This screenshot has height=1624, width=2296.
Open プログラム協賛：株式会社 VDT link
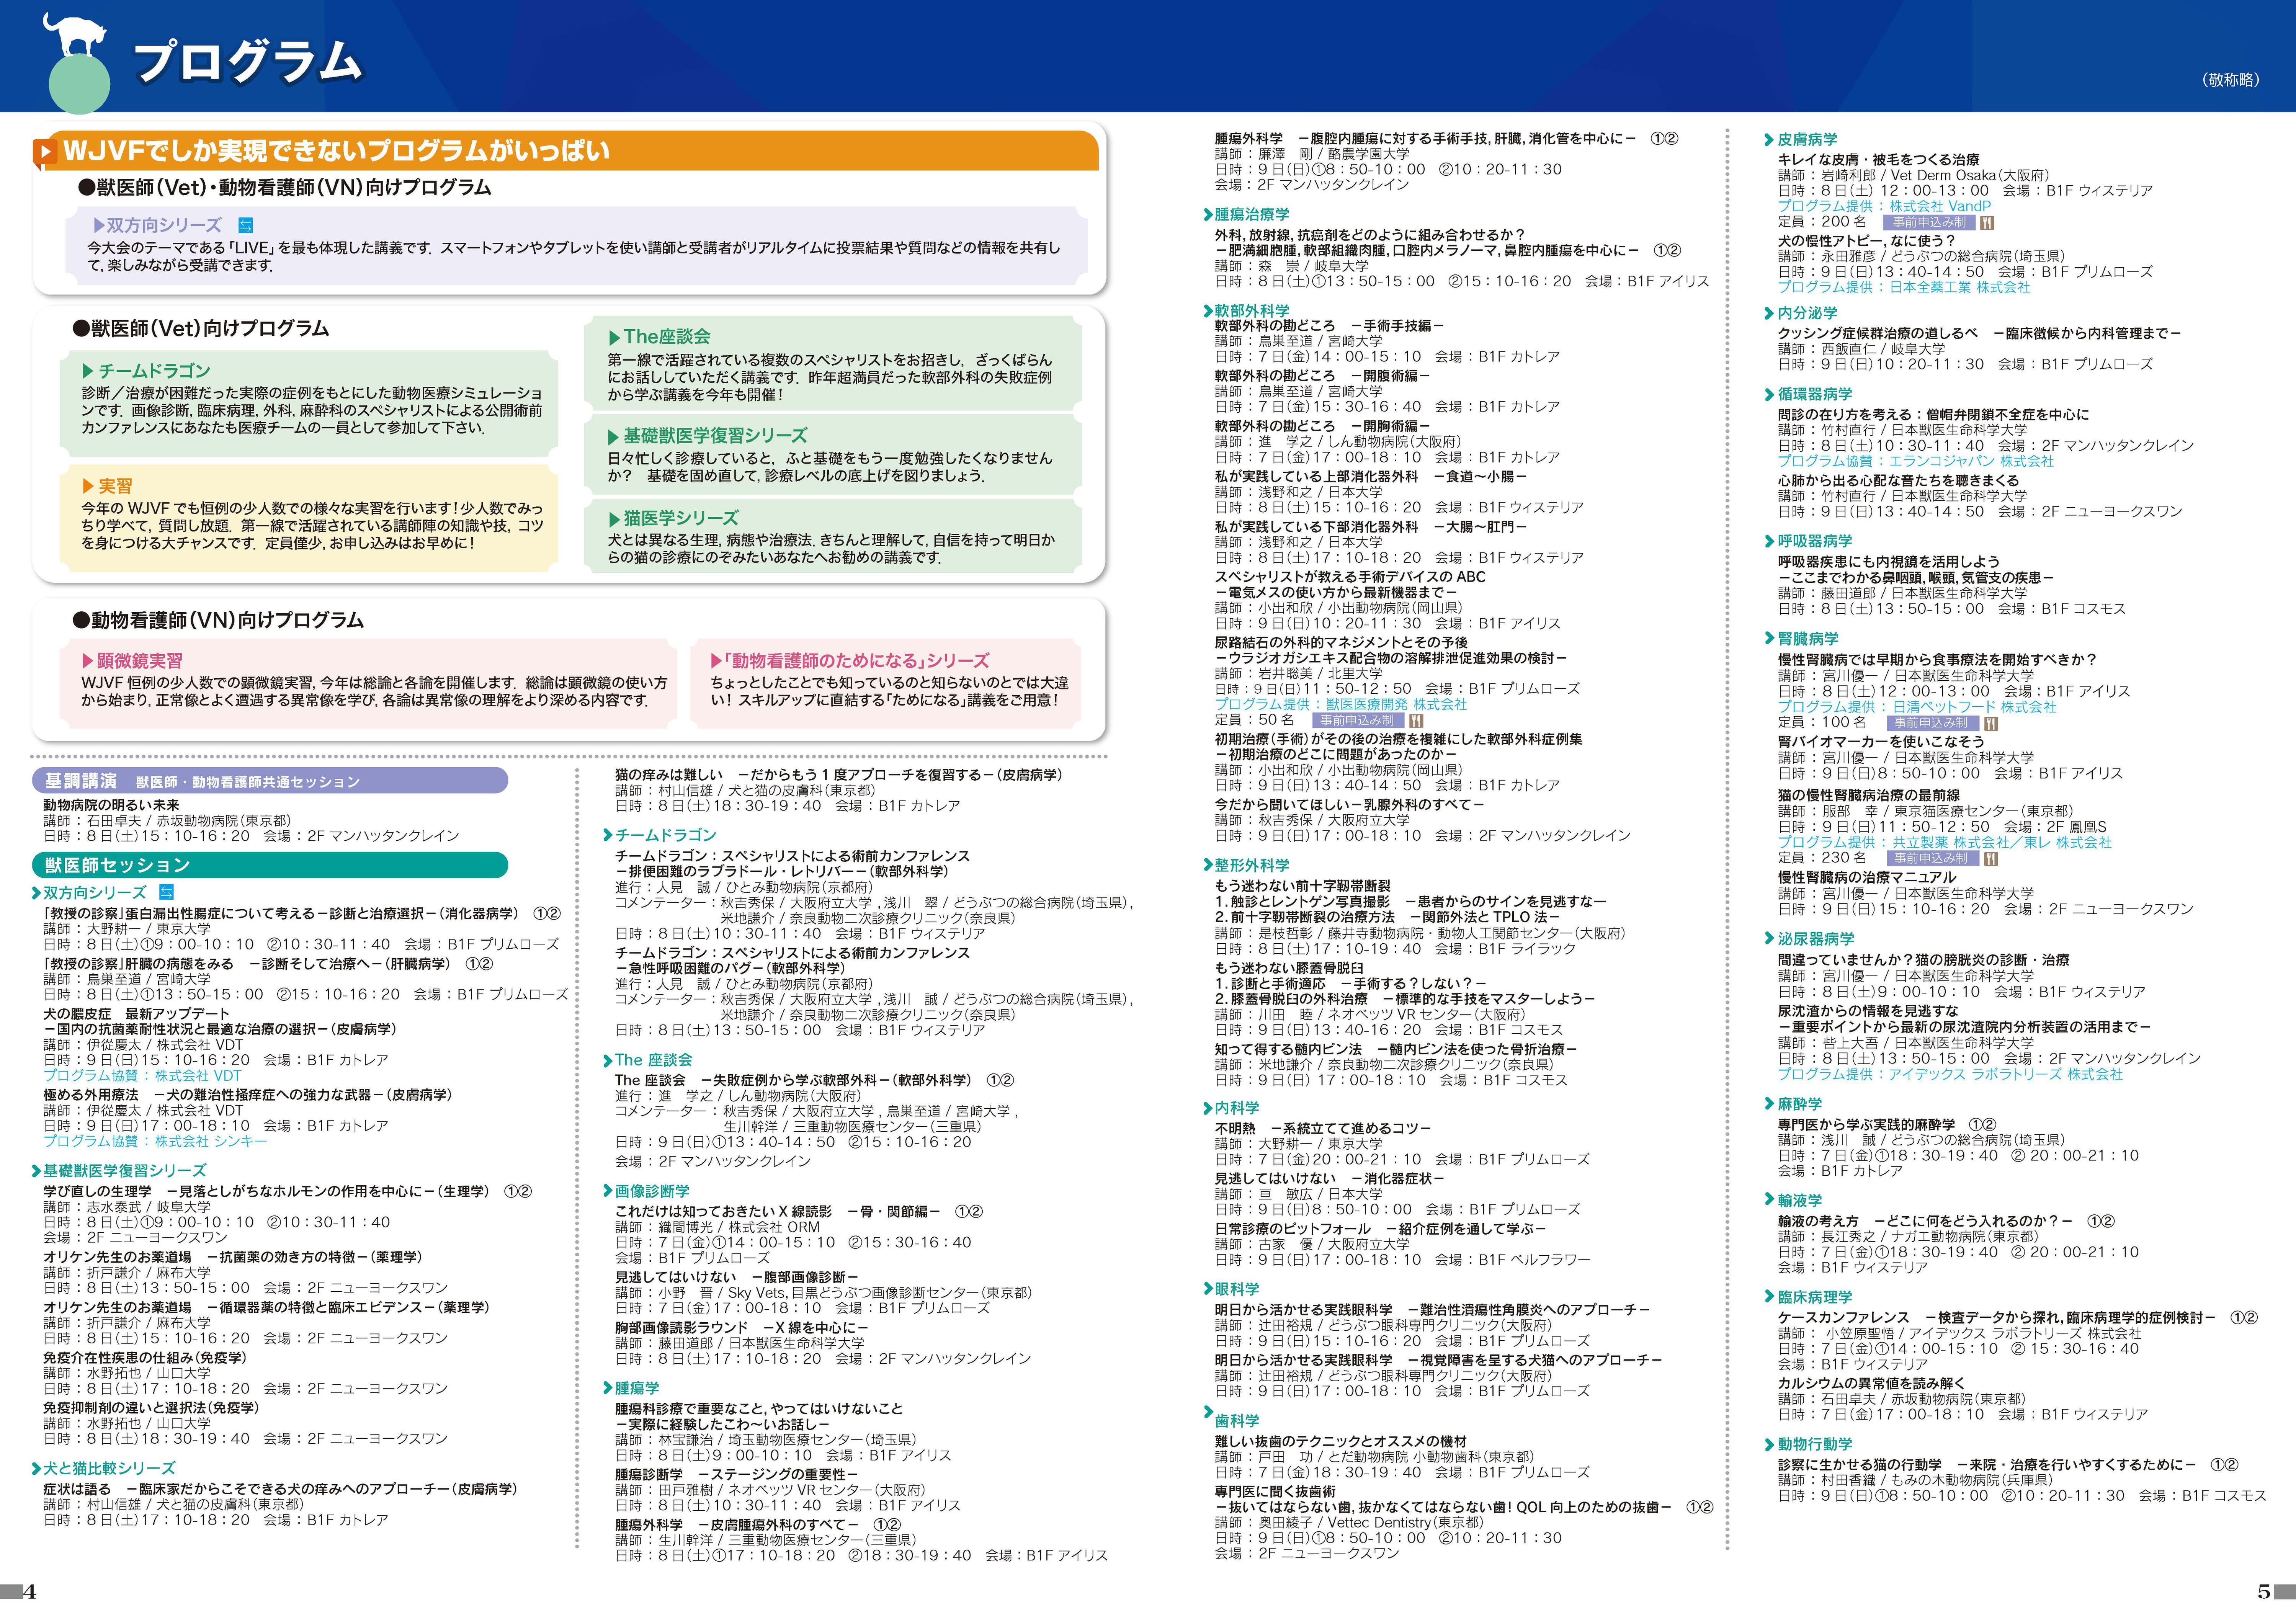tap(142, 1076)
